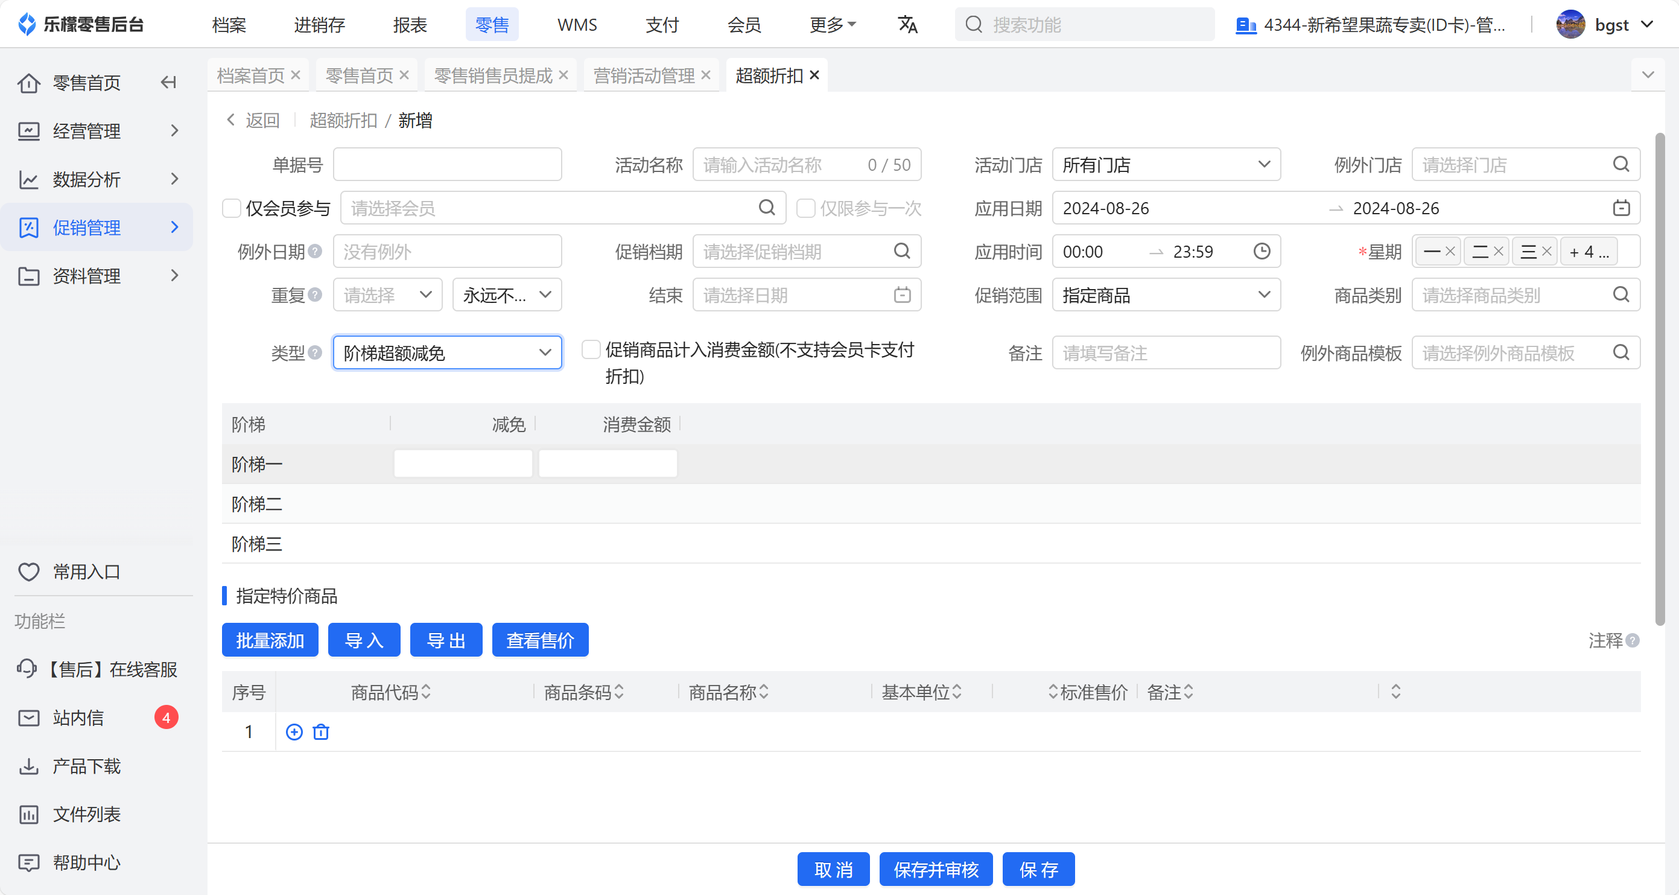
Task: Expand the 更多 top menu
Action: click(x=833, y=25)
